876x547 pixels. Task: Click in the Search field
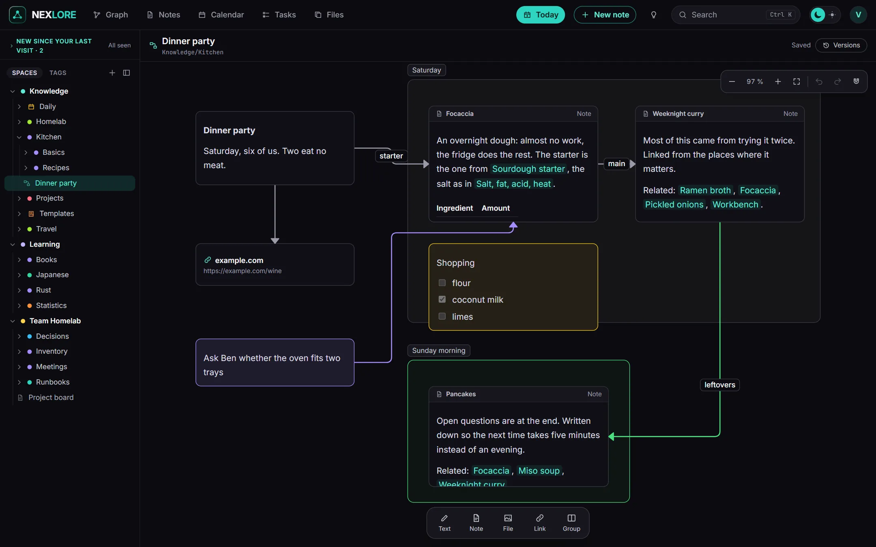(x=735, y=15)
